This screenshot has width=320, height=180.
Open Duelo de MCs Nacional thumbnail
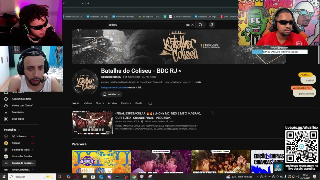point(101,161)
